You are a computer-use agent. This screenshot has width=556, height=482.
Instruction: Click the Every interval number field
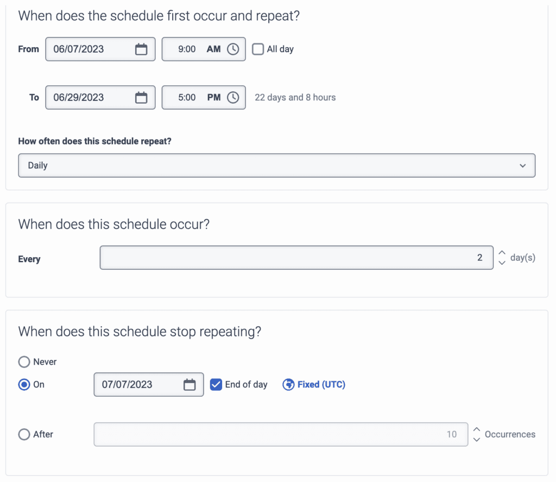296,258
